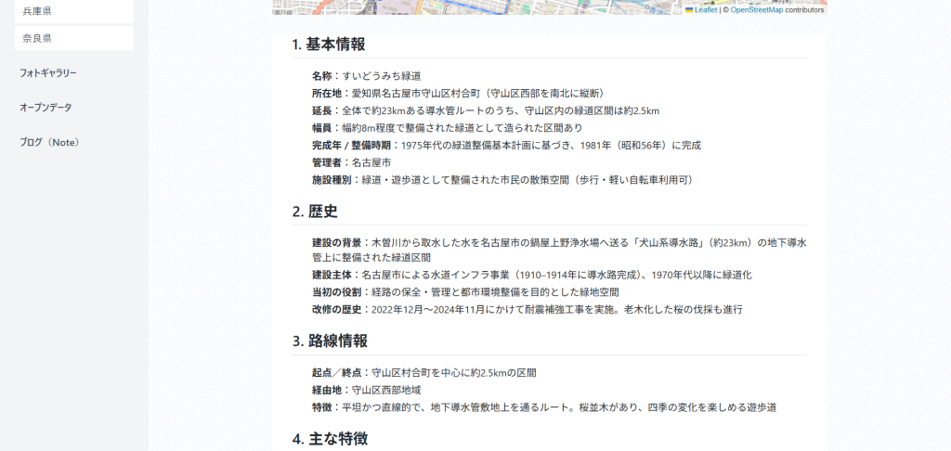Click the 所在地 address line
Image resolution: width=951 pixels, height=451 pixels.
[x=459, y=94]
